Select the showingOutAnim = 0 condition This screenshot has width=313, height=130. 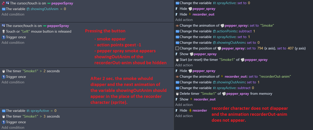34,9
